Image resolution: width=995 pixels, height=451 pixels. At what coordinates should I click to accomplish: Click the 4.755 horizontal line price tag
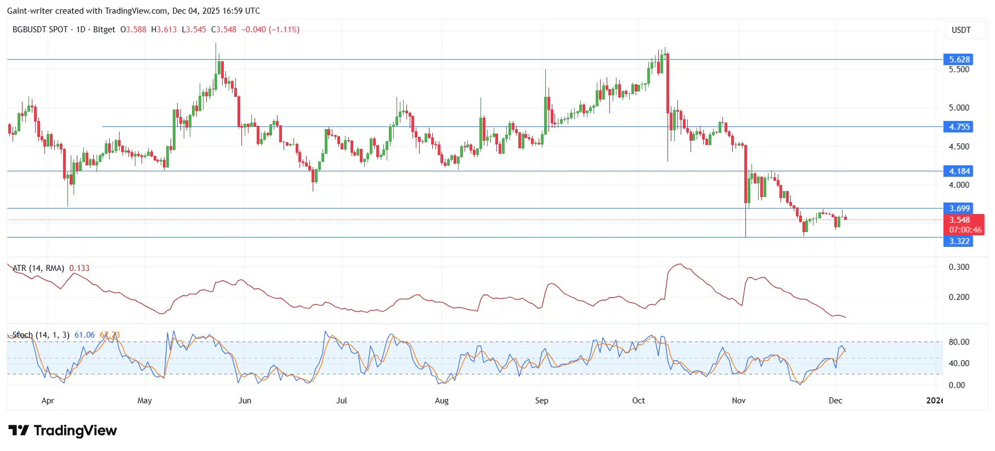pos(958,127)
